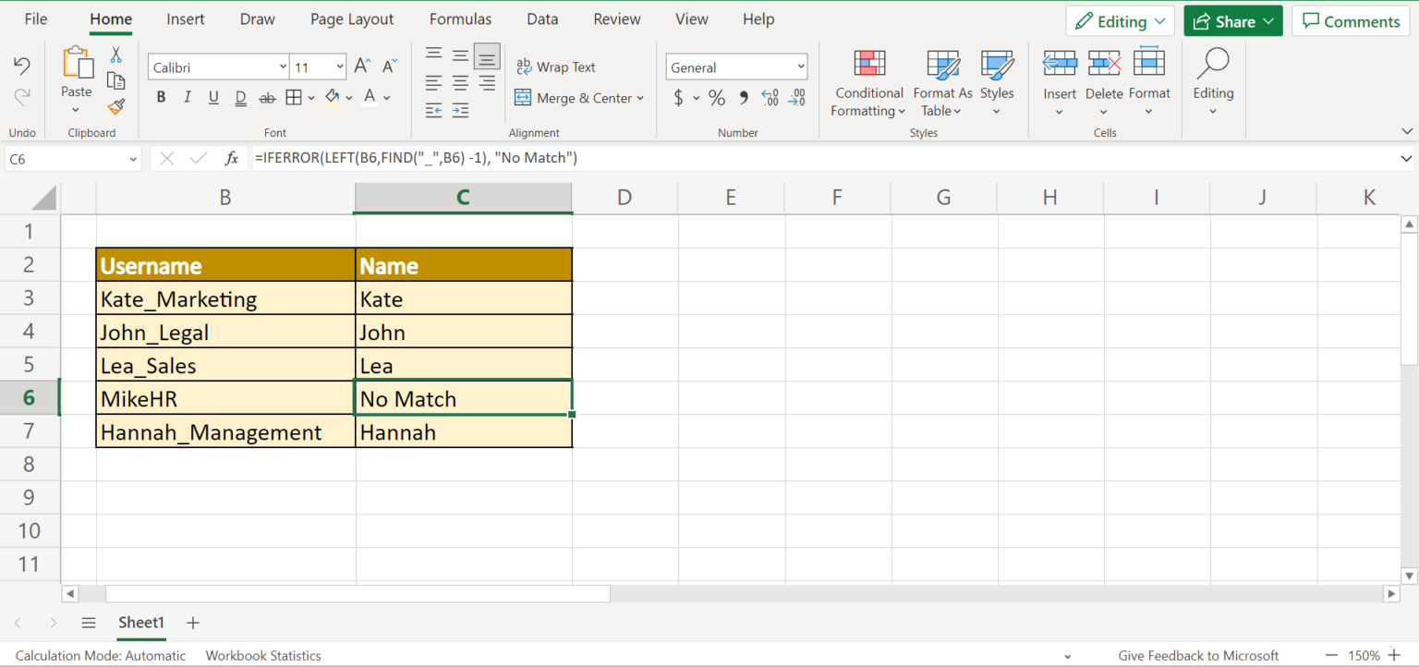The image size is (1419, 667).
Task: Select cell B3 containing Kate_Marketing
Action: coord(225,299)
